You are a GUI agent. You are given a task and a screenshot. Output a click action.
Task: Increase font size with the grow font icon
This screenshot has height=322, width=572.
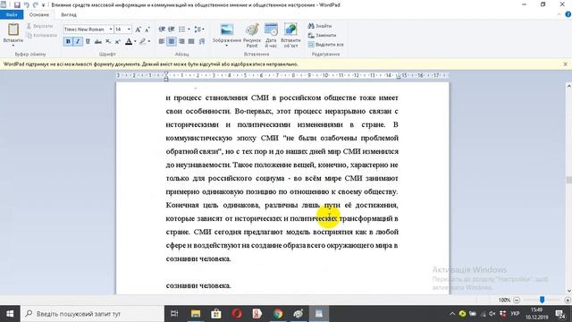pos(139,30)
